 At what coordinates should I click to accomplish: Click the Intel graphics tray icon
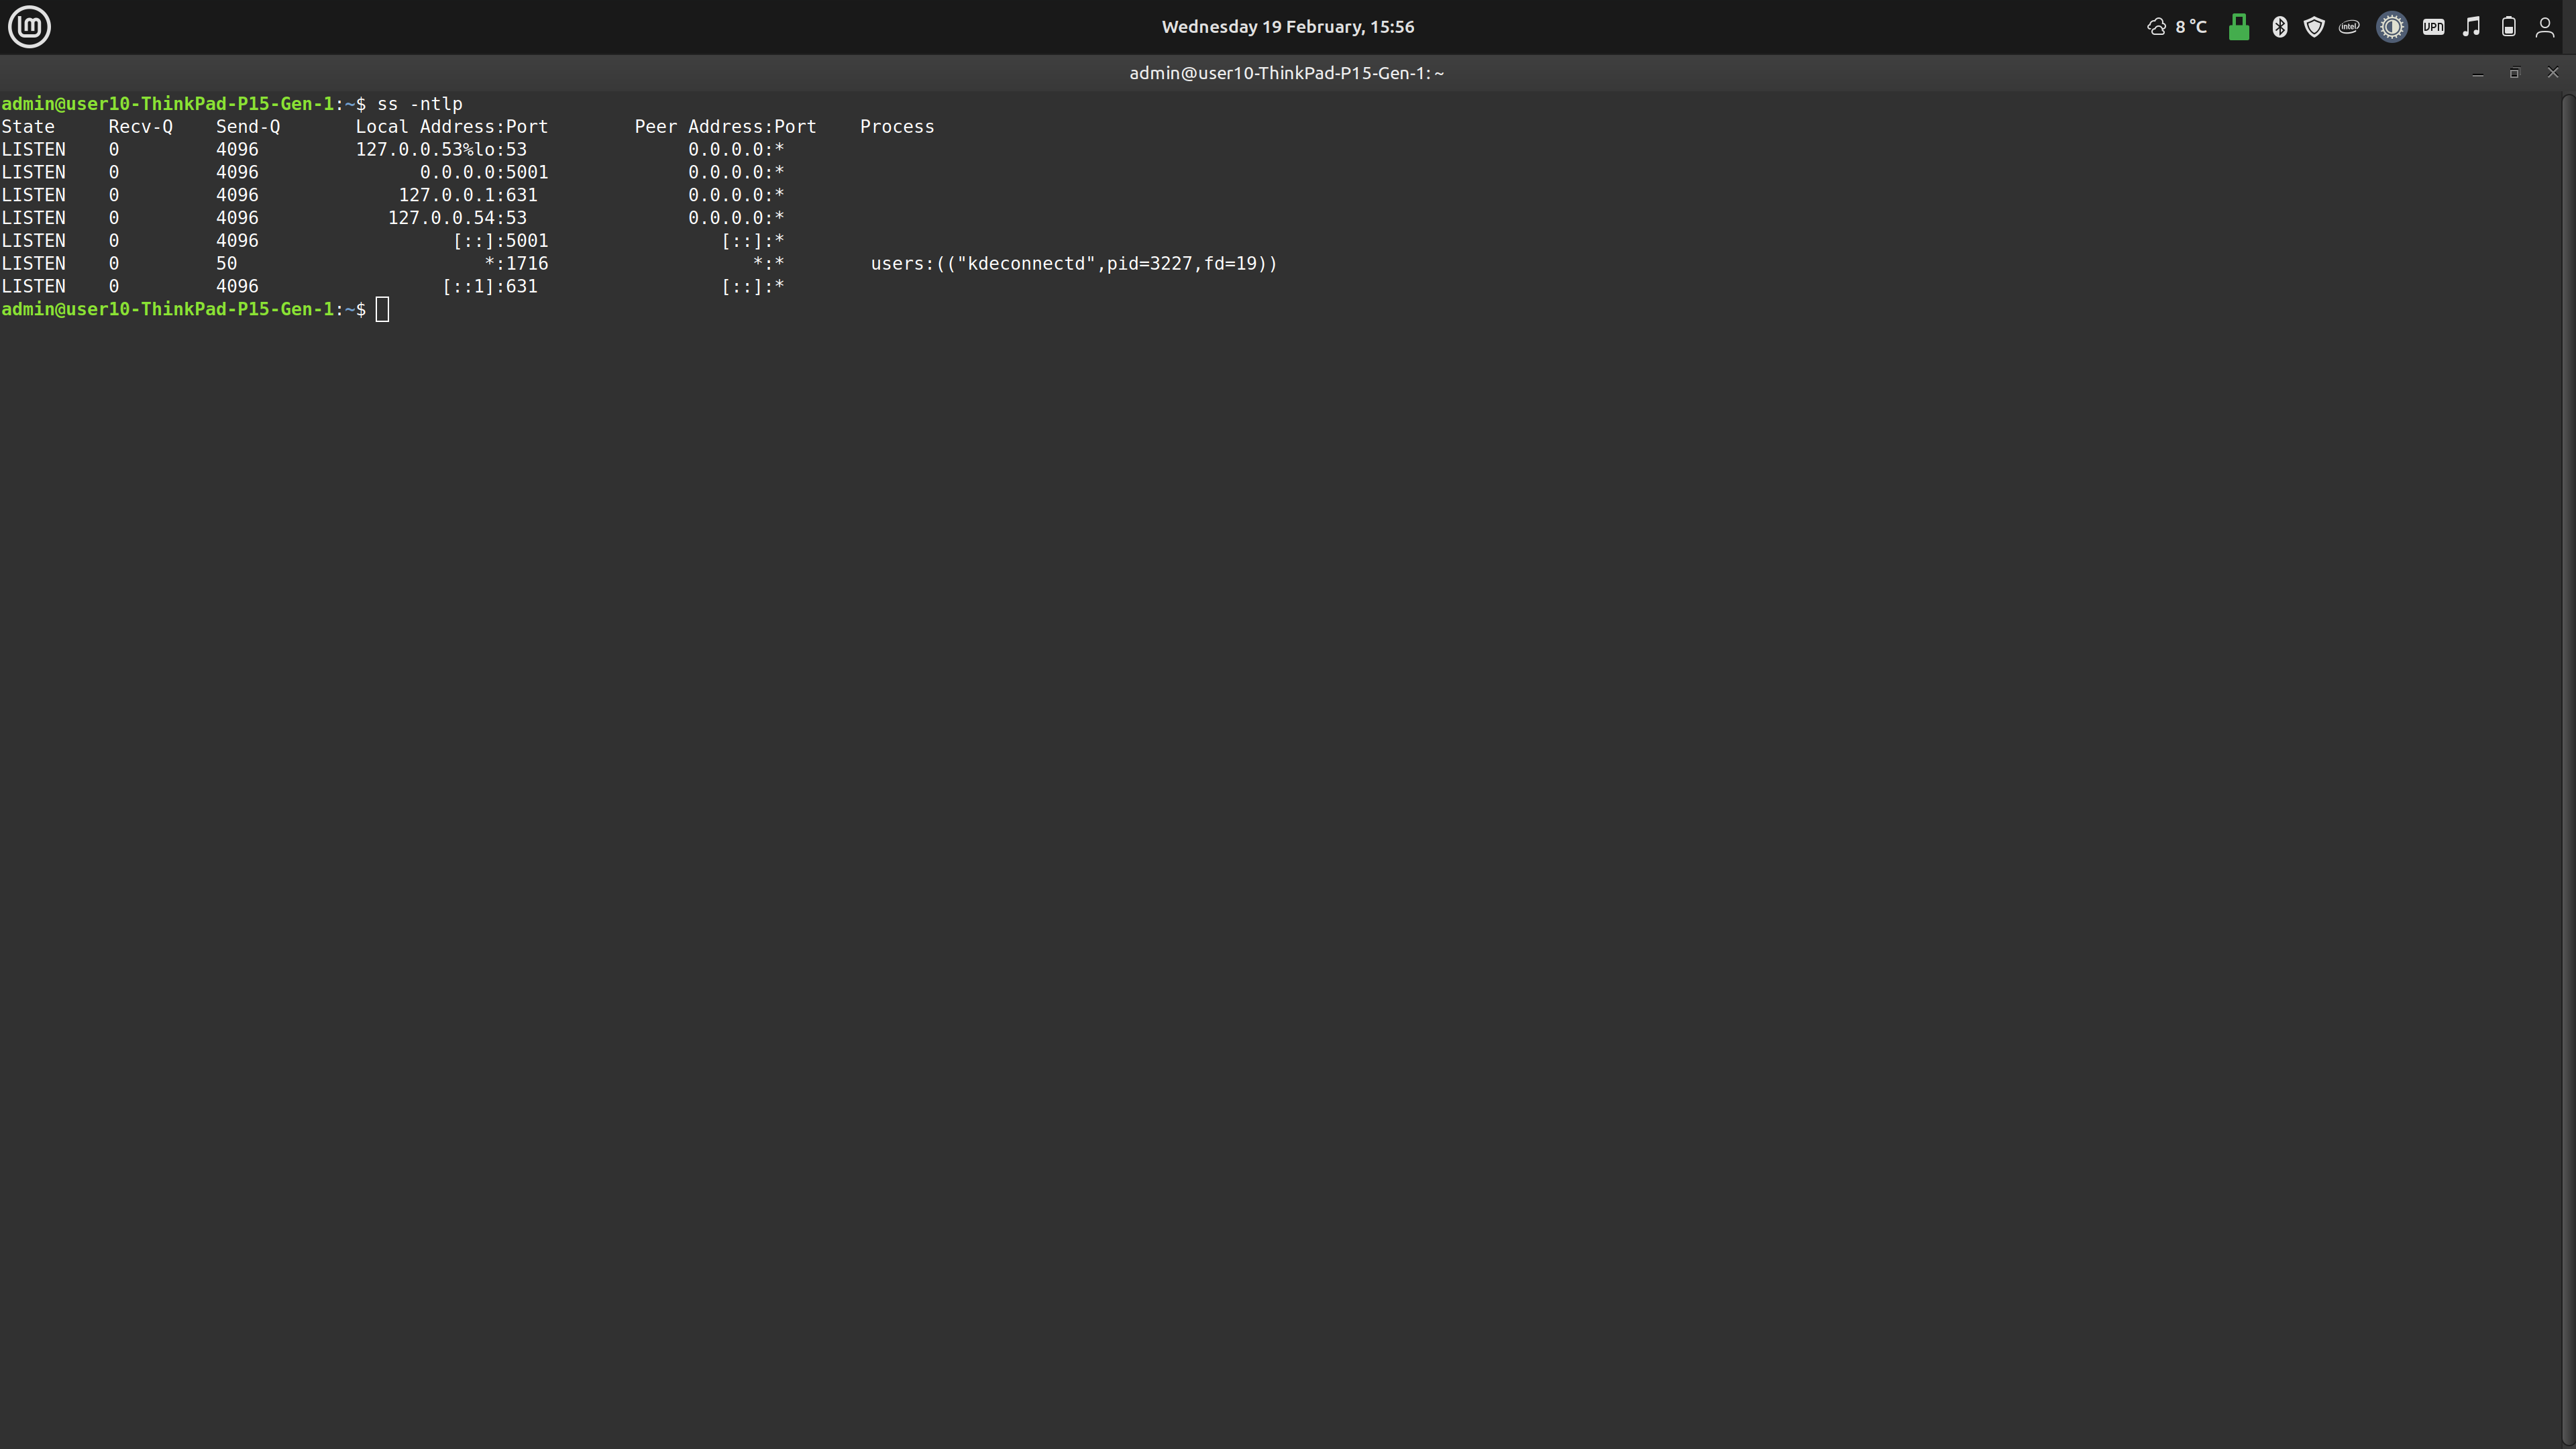[x=2349, y=27]
